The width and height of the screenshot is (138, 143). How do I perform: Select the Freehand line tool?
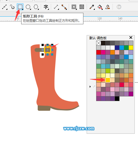coord(5,7)
